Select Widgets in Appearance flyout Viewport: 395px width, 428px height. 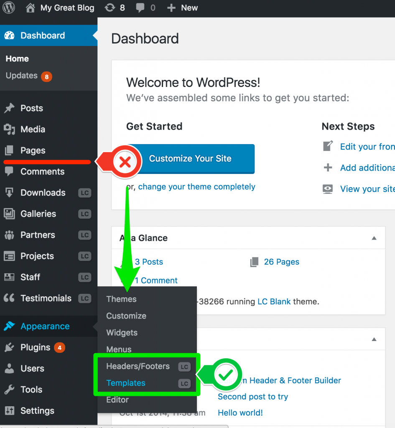coord(122,333)
